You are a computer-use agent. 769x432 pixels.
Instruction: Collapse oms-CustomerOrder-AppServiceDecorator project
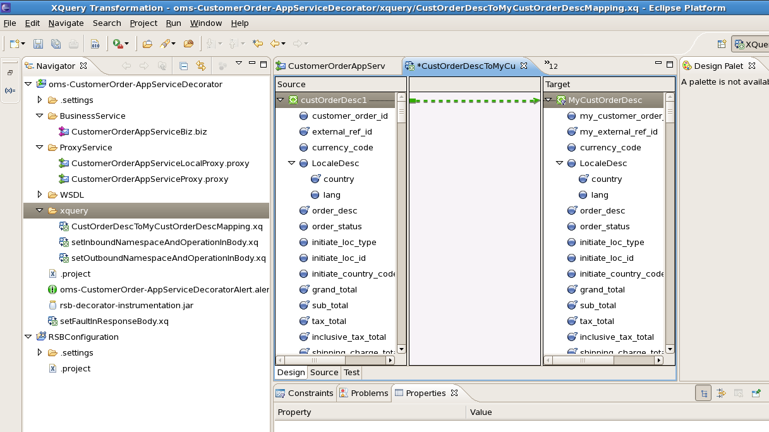pyautogui.click(x=28, y=84)
